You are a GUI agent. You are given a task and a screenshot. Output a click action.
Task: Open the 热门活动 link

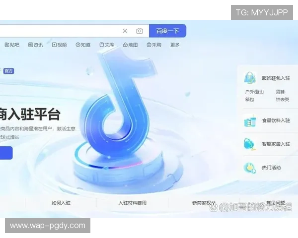click(x=271, y=168)
